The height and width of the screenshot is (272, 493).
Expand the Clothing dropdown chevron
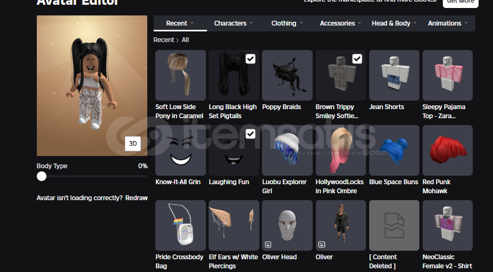pos(301,23)
